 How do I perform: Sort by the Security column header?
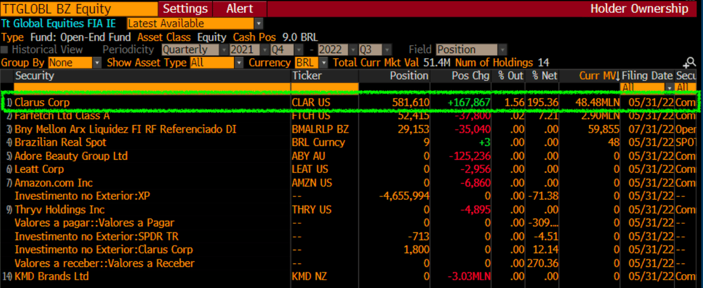click(x=34, y=76)
